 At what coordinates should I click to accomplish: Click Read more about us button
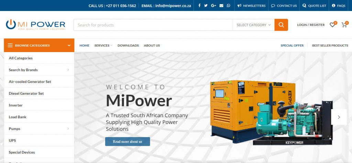tap(128, 142)
